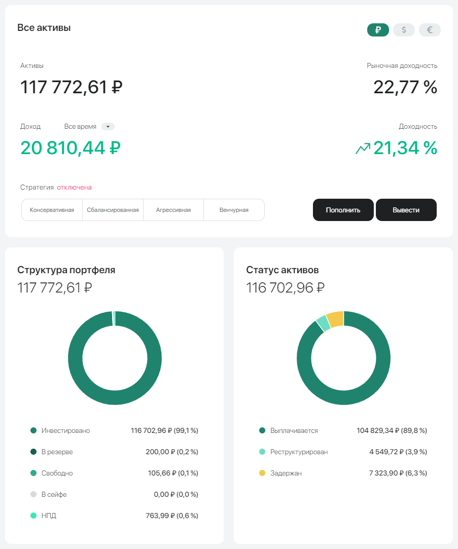Choose the Сбалансированная strategy
The width and height of the screenshot is (458, 549).
[113, 210]
